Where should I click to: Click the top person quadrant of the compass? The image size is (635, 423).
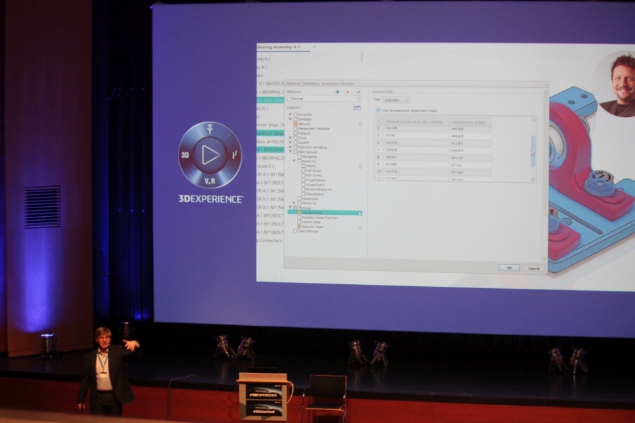pyautogui.click(x=210, y=129)
